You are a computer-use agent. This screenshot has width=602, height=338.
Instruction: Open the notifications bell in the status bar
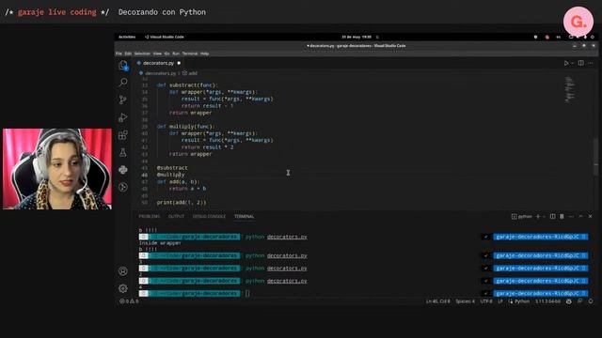pyautogui.click(x=591, y=301)
